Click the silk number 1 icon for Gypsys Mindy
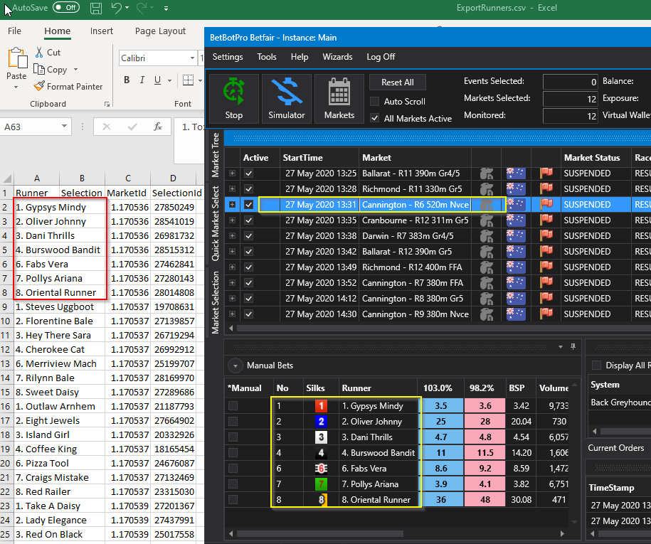The height and width of the screenshot is (544, 651). point(321,406)
